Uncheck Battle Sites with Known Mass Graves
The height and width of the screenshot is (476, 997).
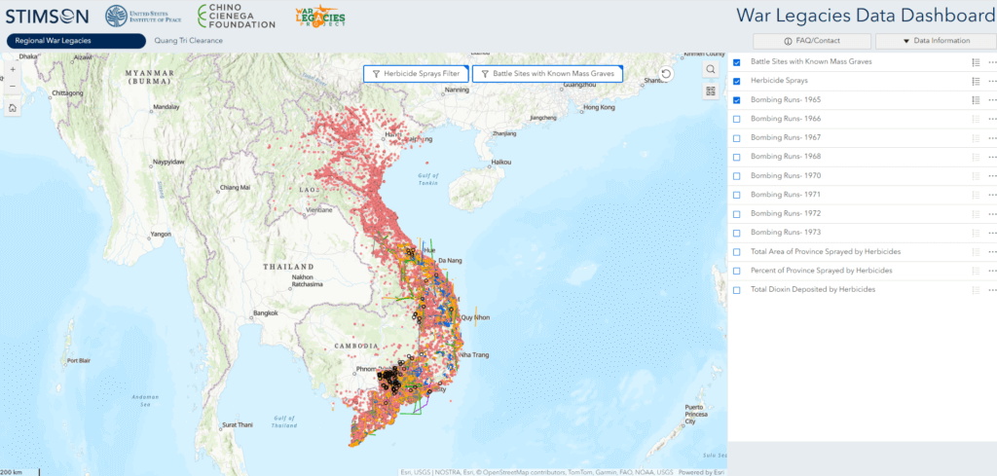737,62
